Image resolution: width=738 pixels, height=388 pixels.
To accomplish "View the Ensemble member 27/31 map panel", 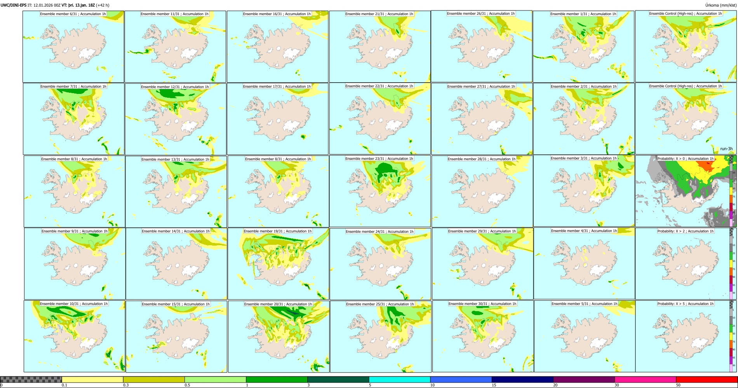I will [x=482, y=119].
